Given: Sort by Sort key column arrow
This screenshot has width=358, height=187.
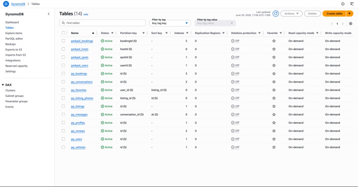Looking at the screenshot, I should (x=167, y=33).
